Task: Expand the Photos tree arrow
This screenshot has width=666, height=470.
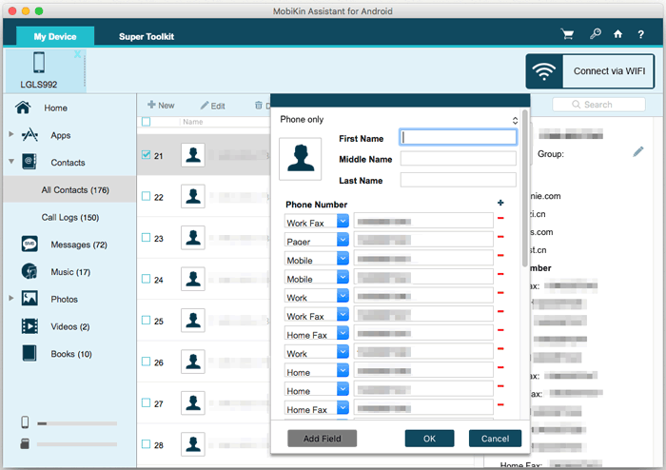Action: (x=11, y=298)
